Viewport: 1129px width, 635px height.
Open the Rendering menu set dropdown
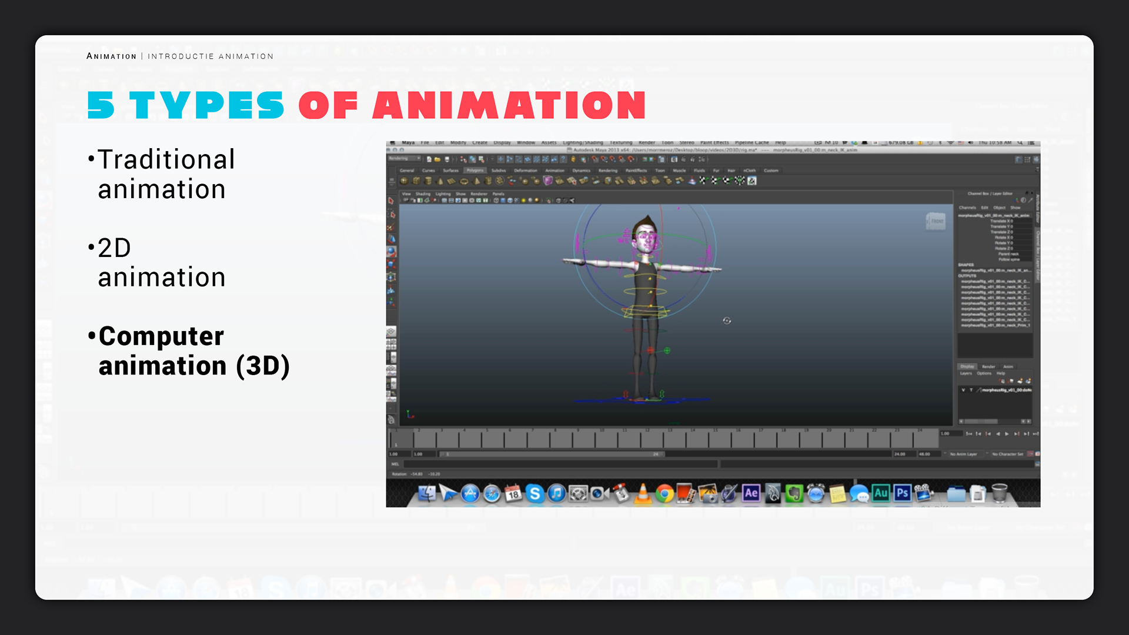(x=405, y=159)
